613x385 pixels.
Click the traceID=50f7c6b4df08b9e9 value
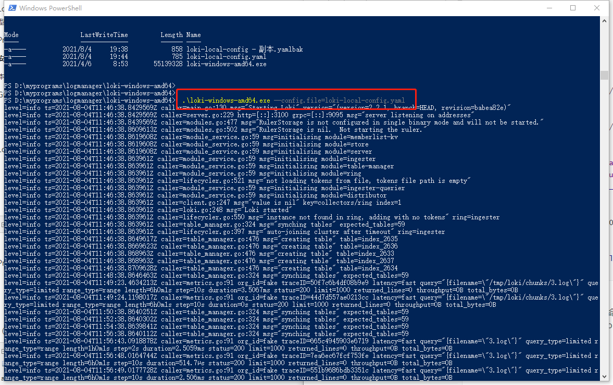325,283
